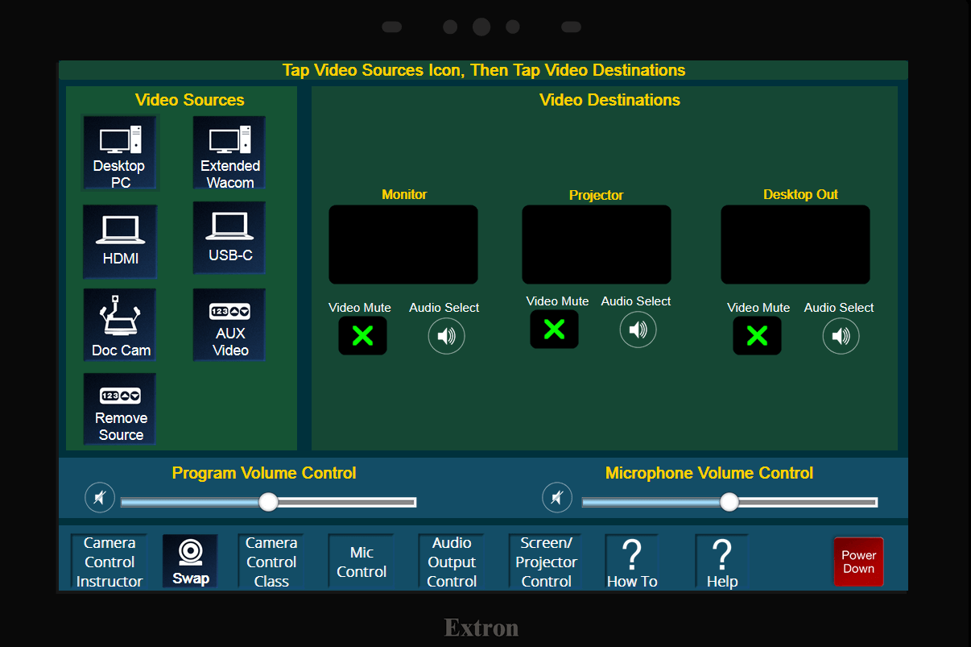Select the Doc Cam source

pyautogui.click(x=120, y=325)
